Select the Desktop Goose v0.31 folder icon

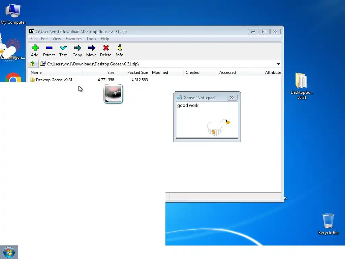[32, 80]
